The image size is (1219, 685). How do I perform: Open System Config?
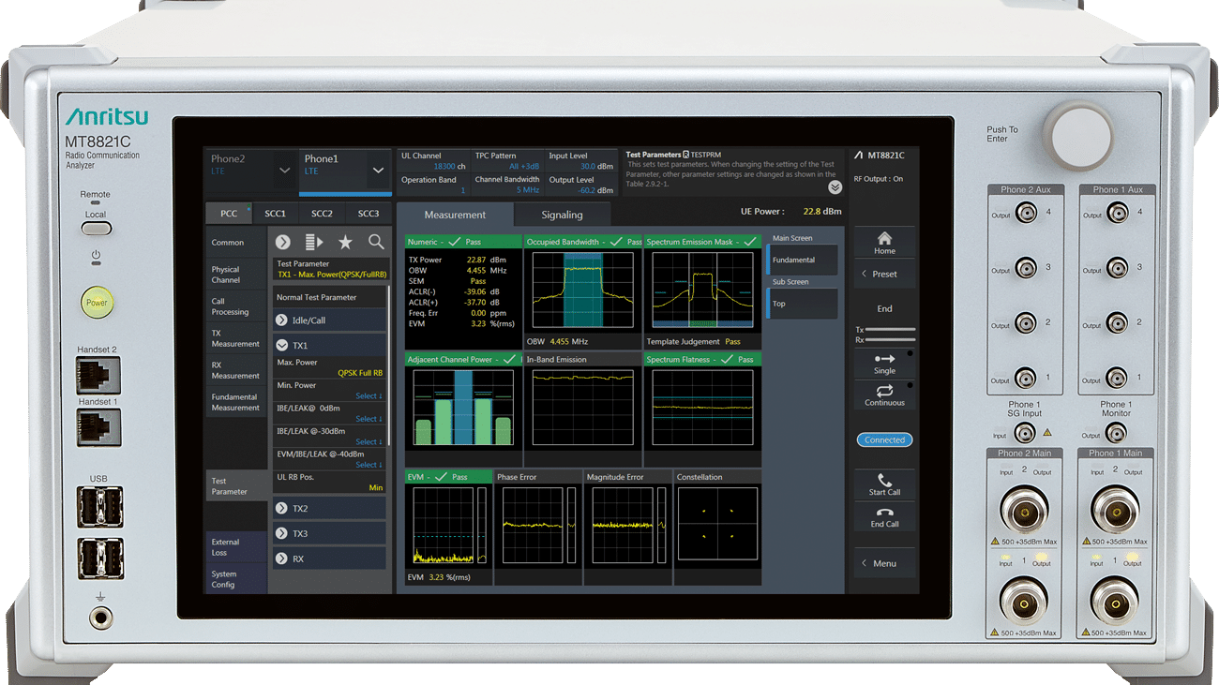(x=236, y=579)
